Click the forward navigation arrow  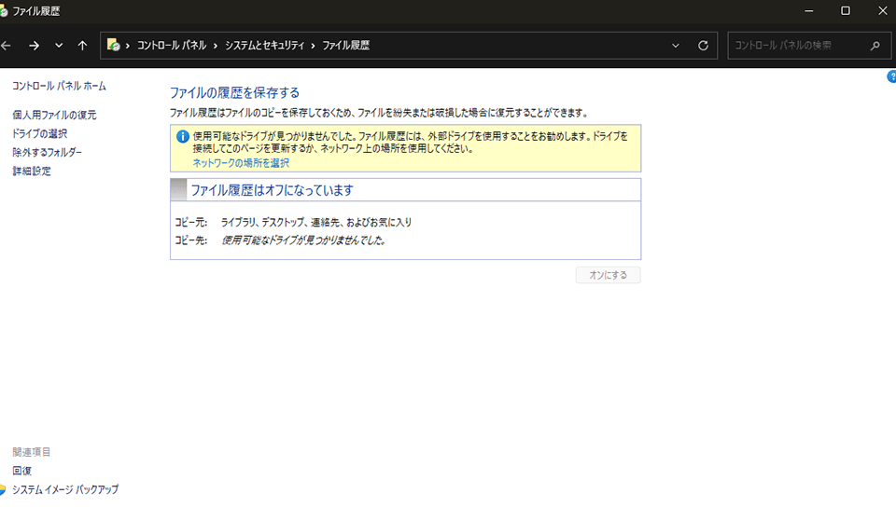(x=35, y=46)
